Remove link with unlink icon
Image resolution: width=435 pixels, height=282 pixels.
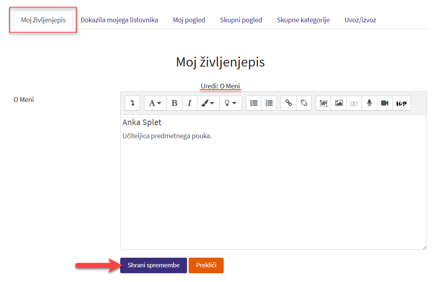[x=304, y=103]
